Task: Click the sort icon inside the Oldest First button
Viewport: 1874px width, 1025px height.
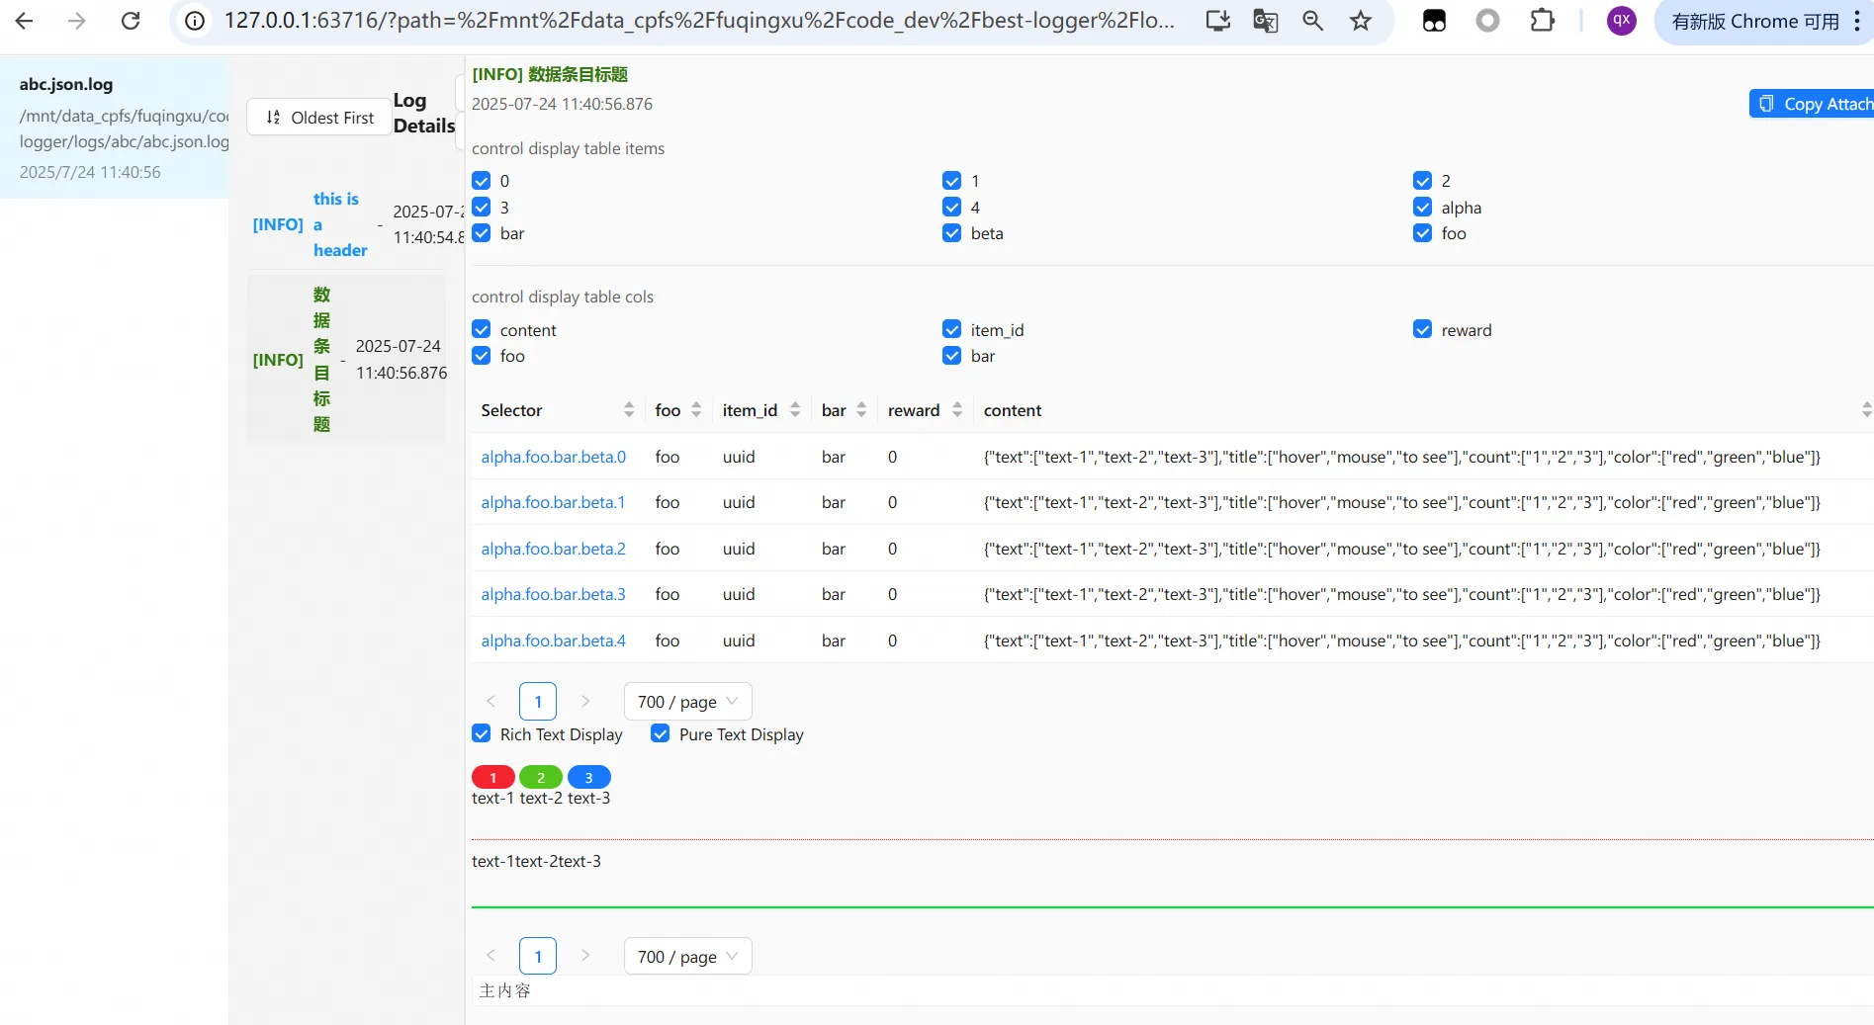Action: [x=272, y=117]
